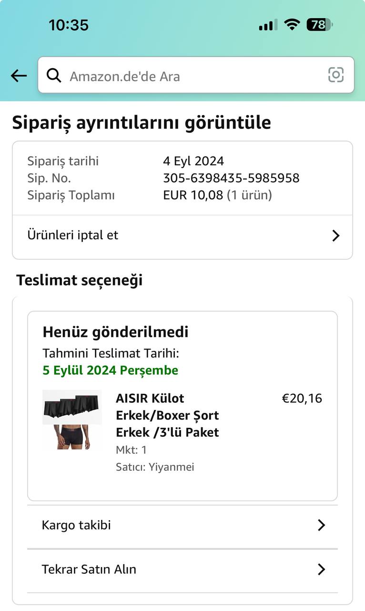This screenshot has height=611, width=365.
Task: Tap chevron beside Tekrar Satın Alın
Action: coord(321,569)
